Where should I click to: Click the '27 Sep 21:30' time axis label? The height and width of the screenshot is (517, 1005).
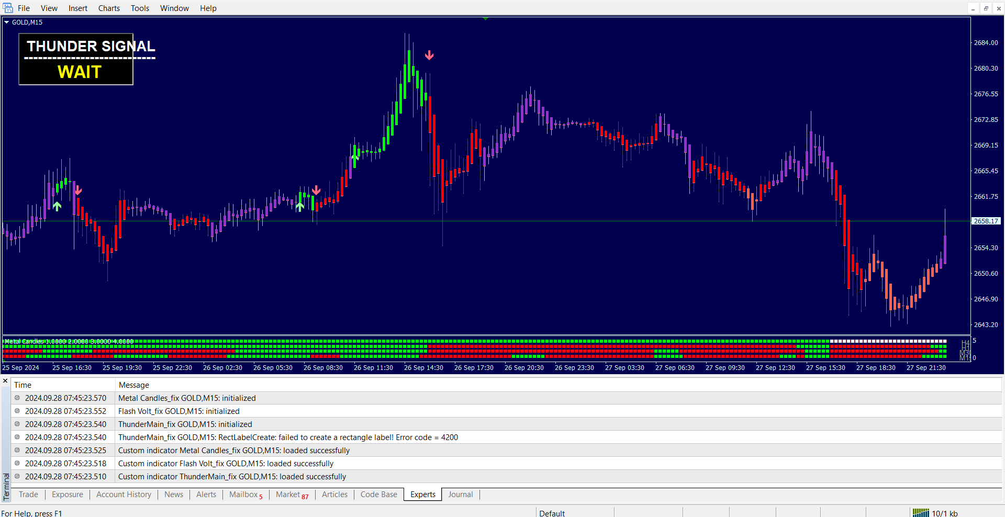point(926,368)
